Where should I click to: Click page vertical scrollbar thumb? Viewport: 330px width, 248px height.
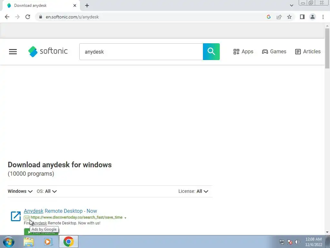point(327,48)
